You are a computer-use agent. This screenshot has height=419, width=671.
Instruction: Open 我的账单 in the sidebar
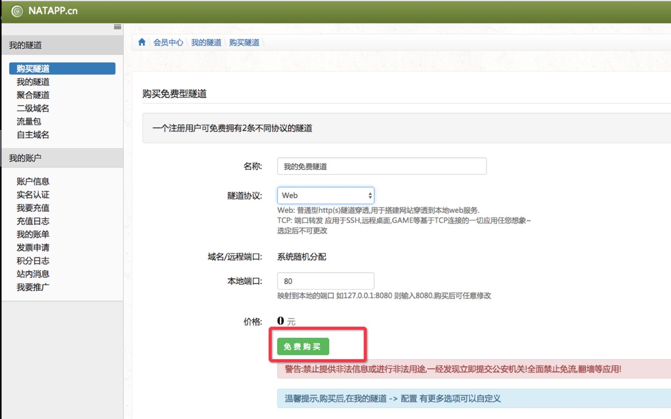point(33,234)
